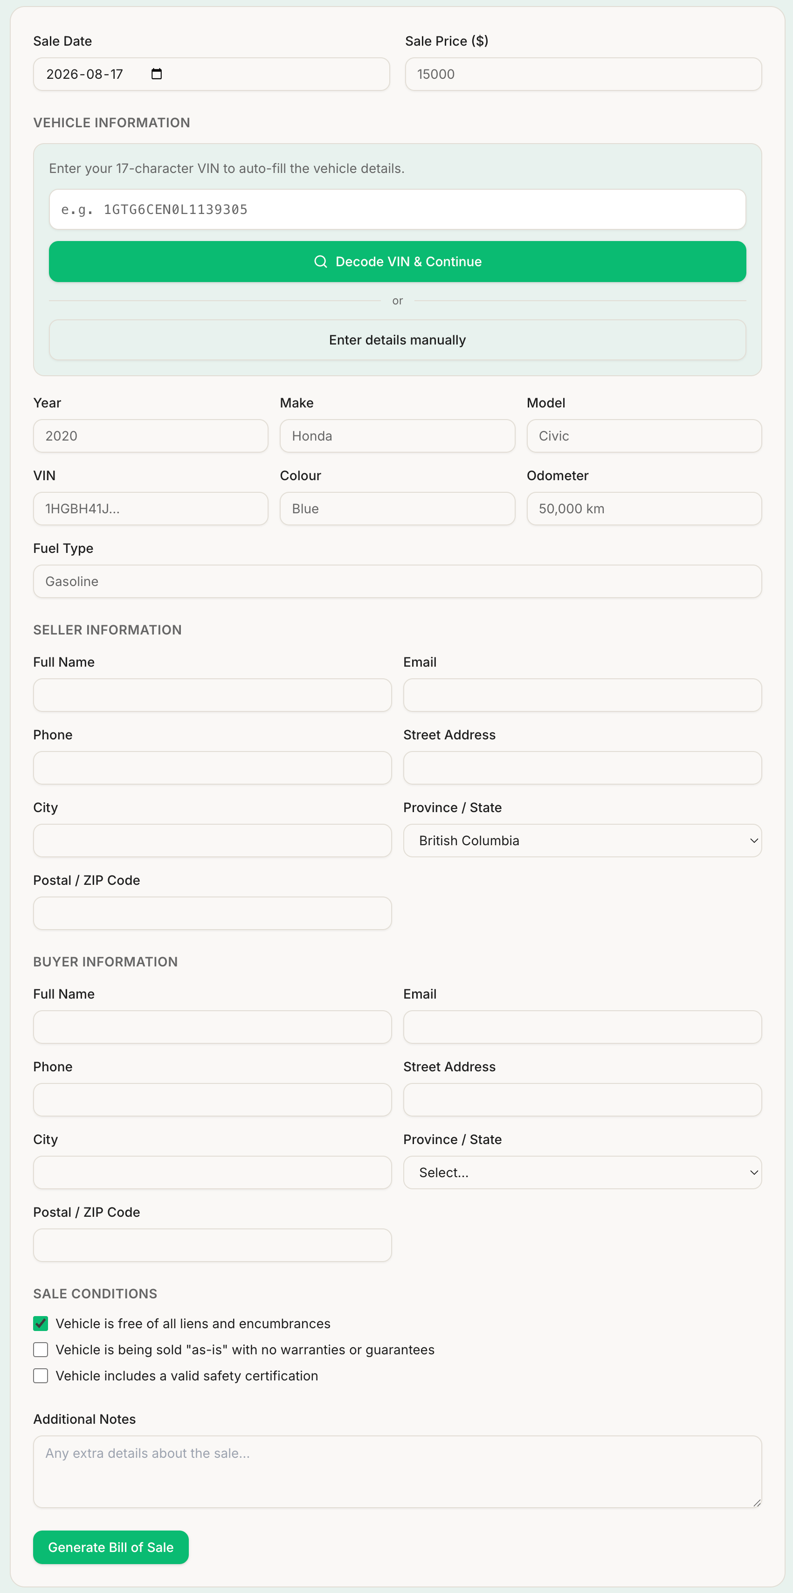
Task: Open buyer Province / State Select dropdown
Action: (x=582, y=1172)
